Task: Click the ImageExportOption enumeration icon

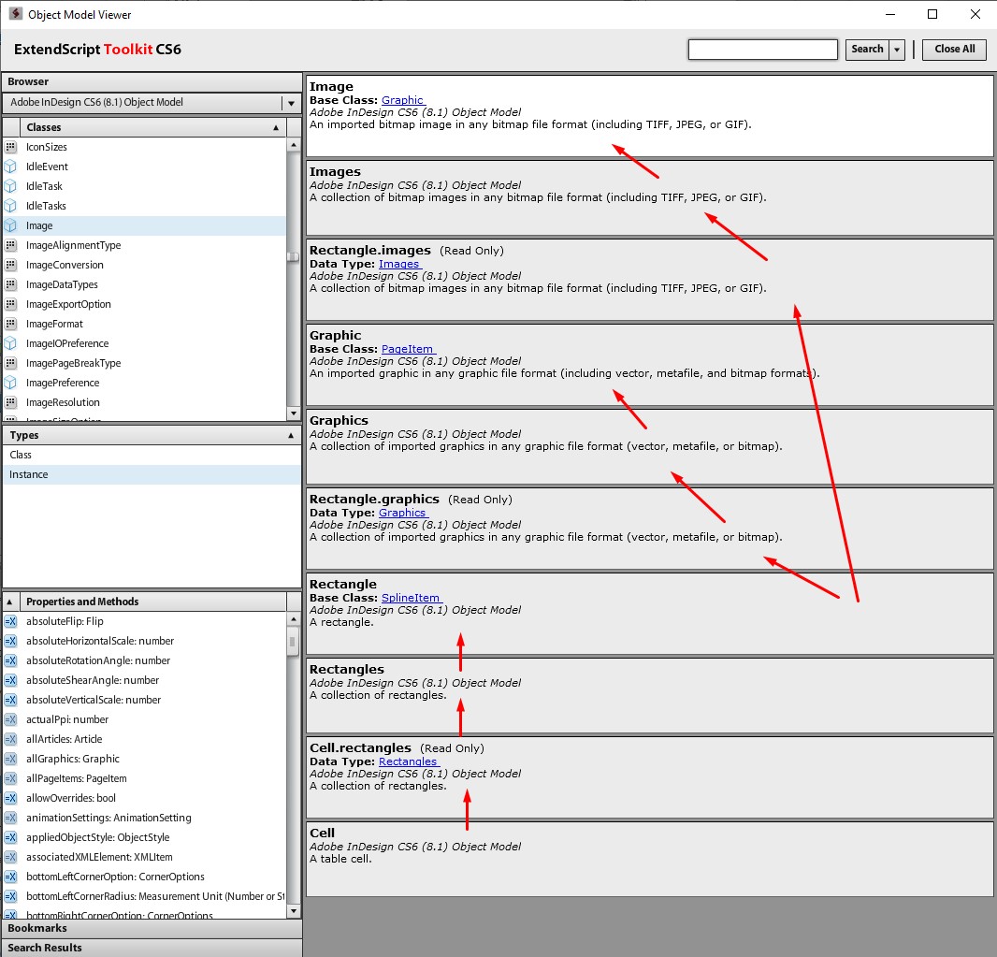Action: point(10,305)
